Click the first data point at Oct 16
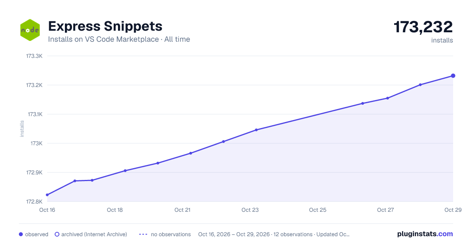This screenshot has height=248, width=472. [x=47, y=195]
